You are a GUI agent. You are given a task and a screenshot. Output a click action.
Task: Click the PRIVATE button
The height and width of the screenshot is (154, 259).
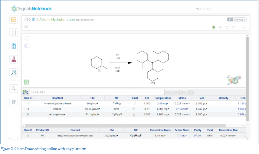[237, 20]
